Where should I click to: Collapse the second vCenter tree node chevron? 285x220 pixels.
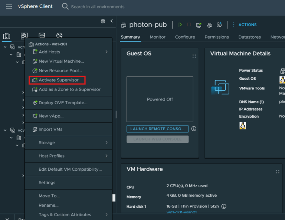click(x=5, y=130)
